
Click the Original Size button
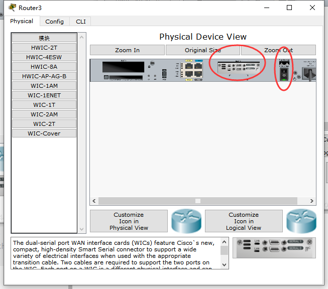click(x=203, y=50)
